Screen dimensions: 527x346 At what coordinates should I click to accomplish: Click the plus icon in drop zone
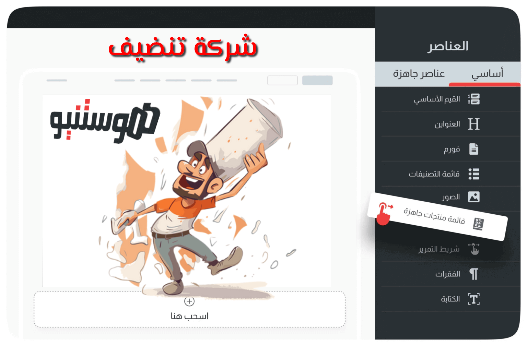pyautogui.click(x=189, y=301)
